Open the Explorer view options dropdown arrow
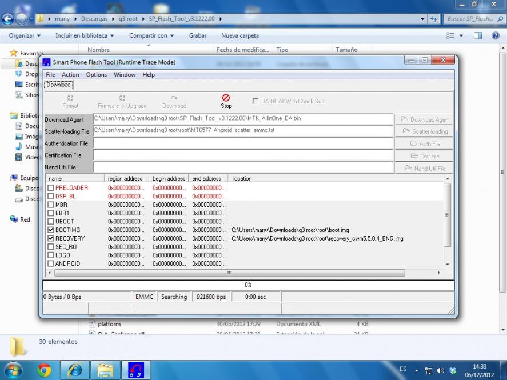This screenshot has height=380, width=507. click(461, 35)
